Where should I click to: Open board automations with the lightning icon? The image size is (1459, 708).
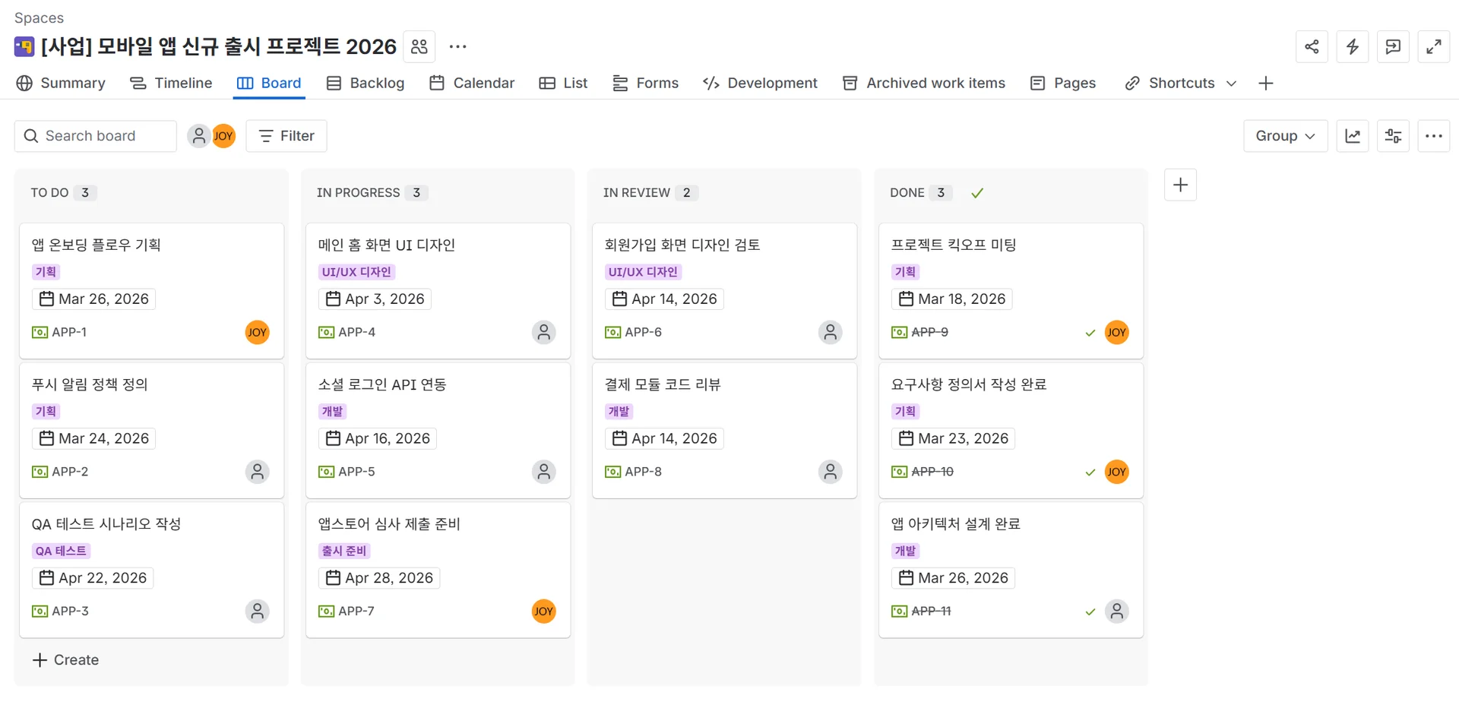click(1353, 46)
